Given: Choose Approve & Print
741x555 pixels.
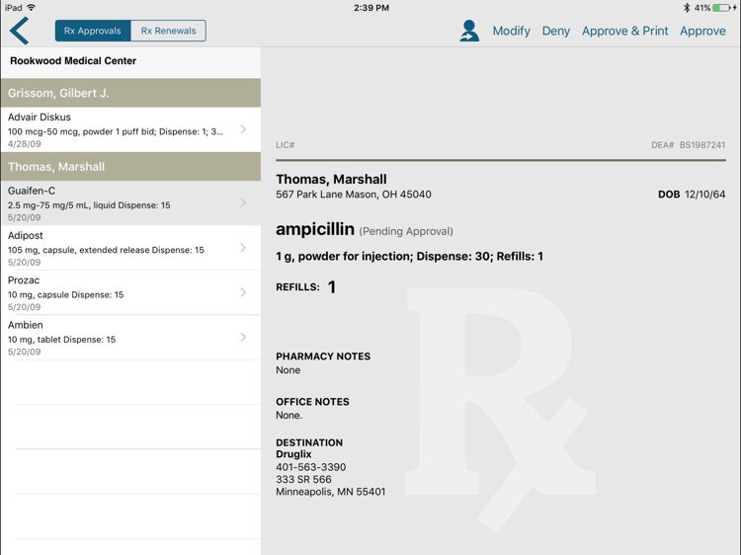Looking at the screenshot, I should (624, 31).
